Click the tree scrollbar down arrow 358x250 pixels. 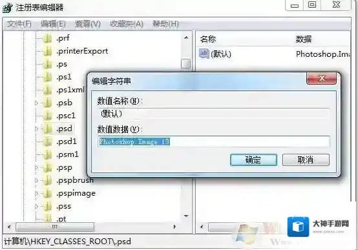(x=186, y=216)
